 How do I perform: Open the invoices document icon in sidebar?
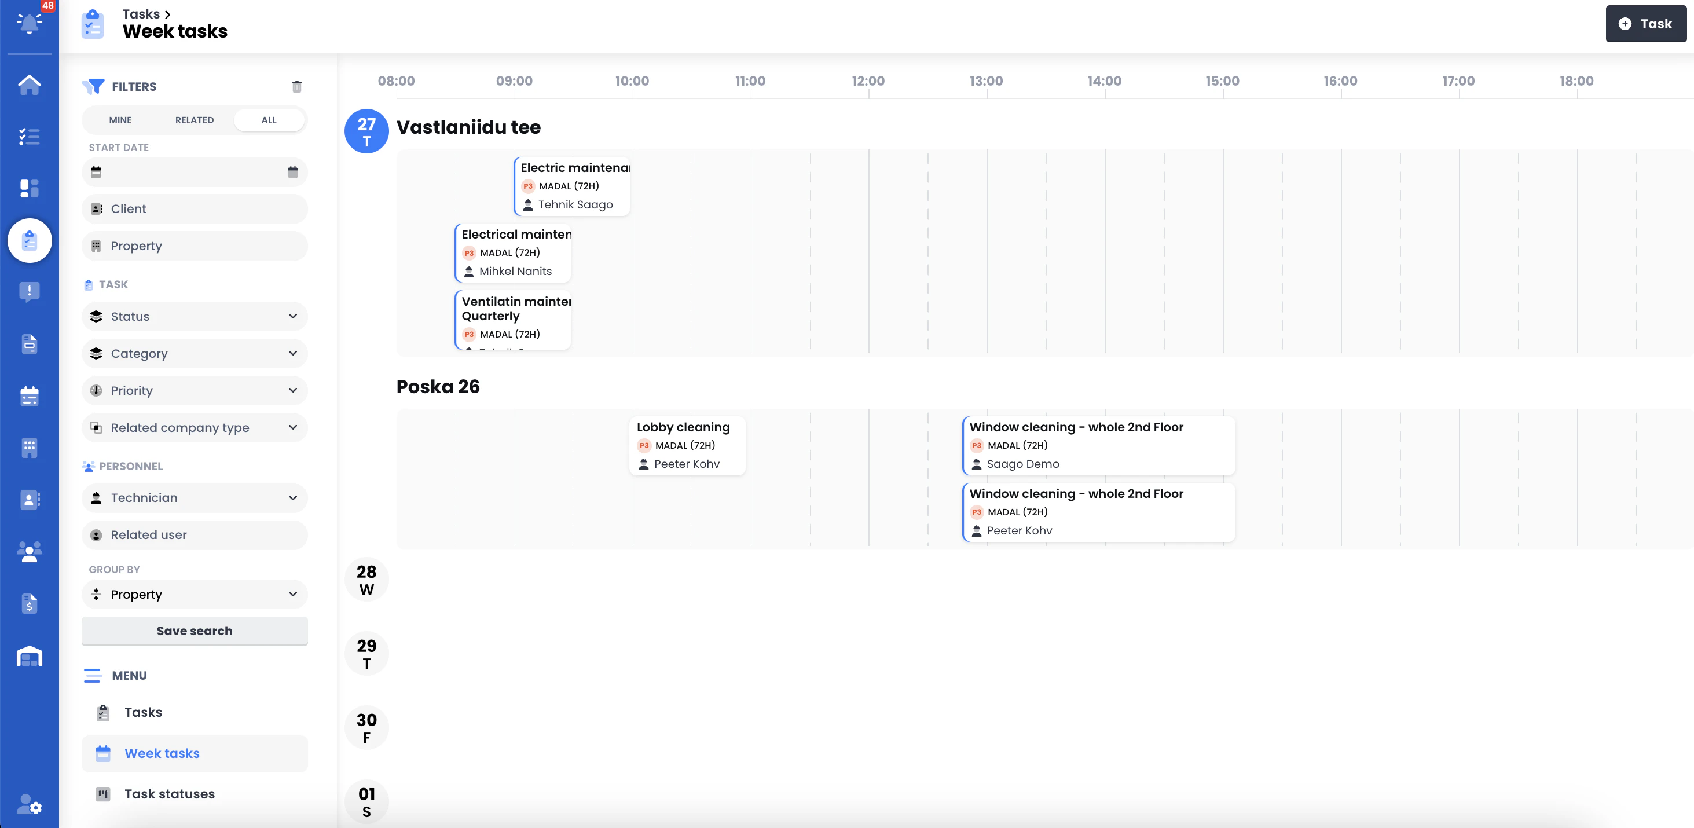coord(29,603)
